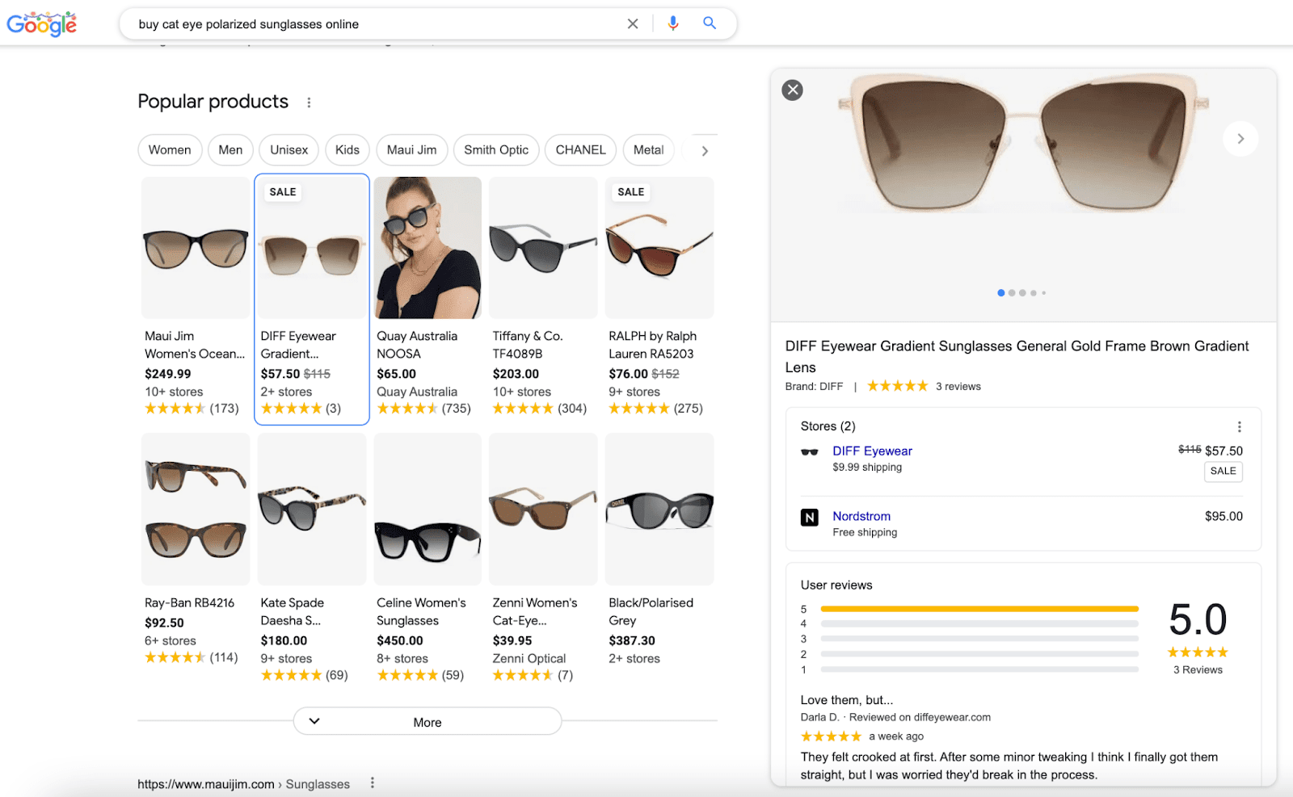Show next product image in panel
The image size is (1293, 797).
tap(1240, 139)
